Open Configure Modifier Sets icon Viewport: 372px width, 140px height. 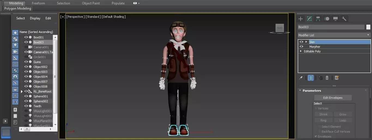[337, 78]
